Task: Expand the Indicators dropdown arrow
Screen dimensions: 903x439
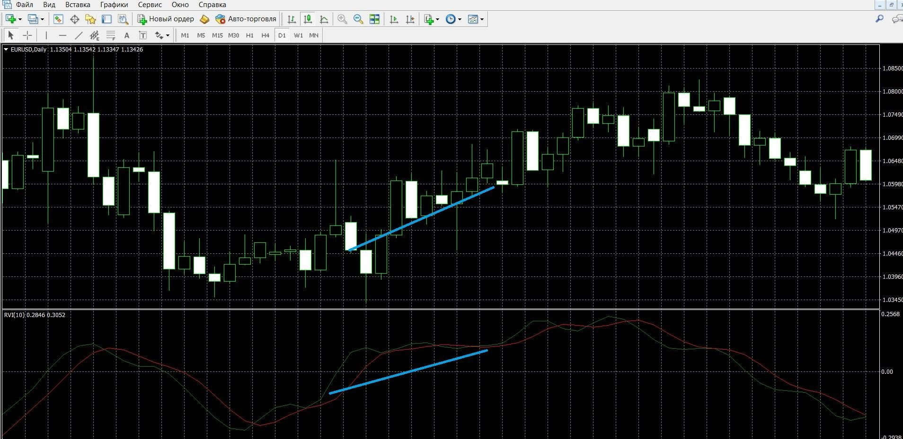Action: 437,19
